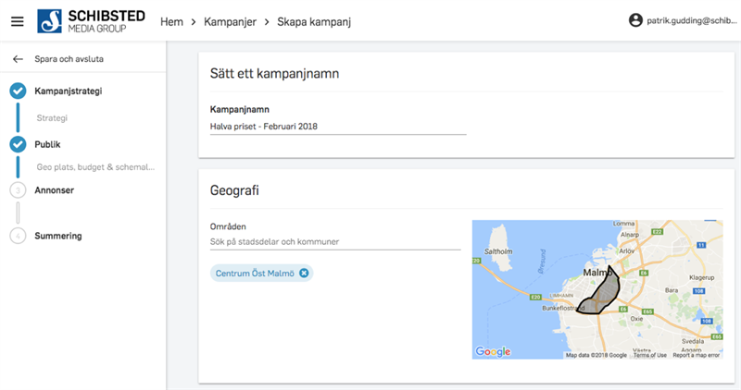The image size is (741, 390).
Task: Select the Strategi sub-step
Action: [x=52, y=118]
